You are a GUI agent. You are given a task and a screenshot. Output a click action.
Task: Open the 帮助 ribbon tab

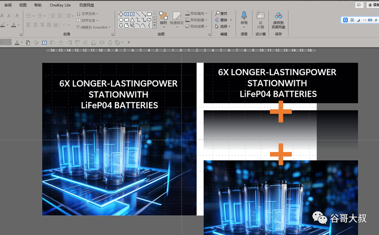click(38, 5)
